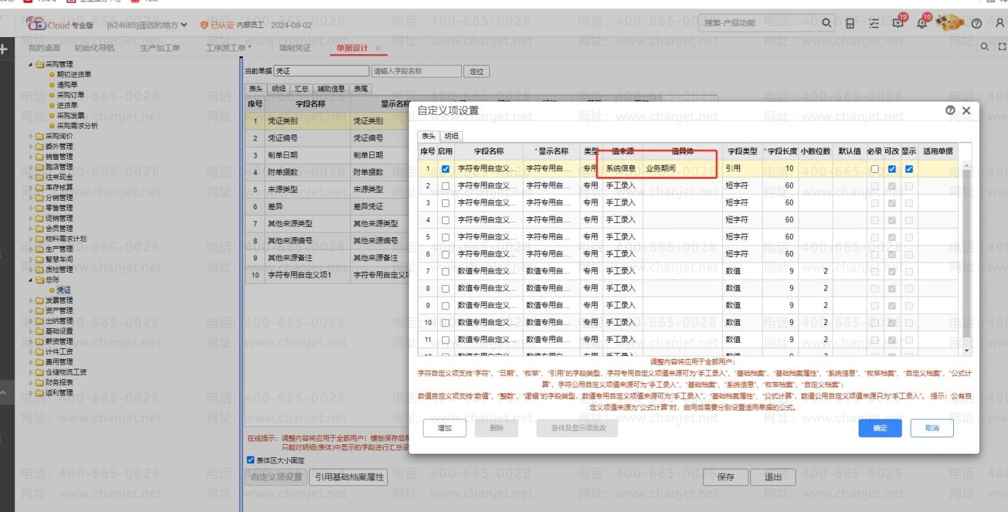Select 采购需求分析 in the tree
1008x512 pixels.
[77, 125]
